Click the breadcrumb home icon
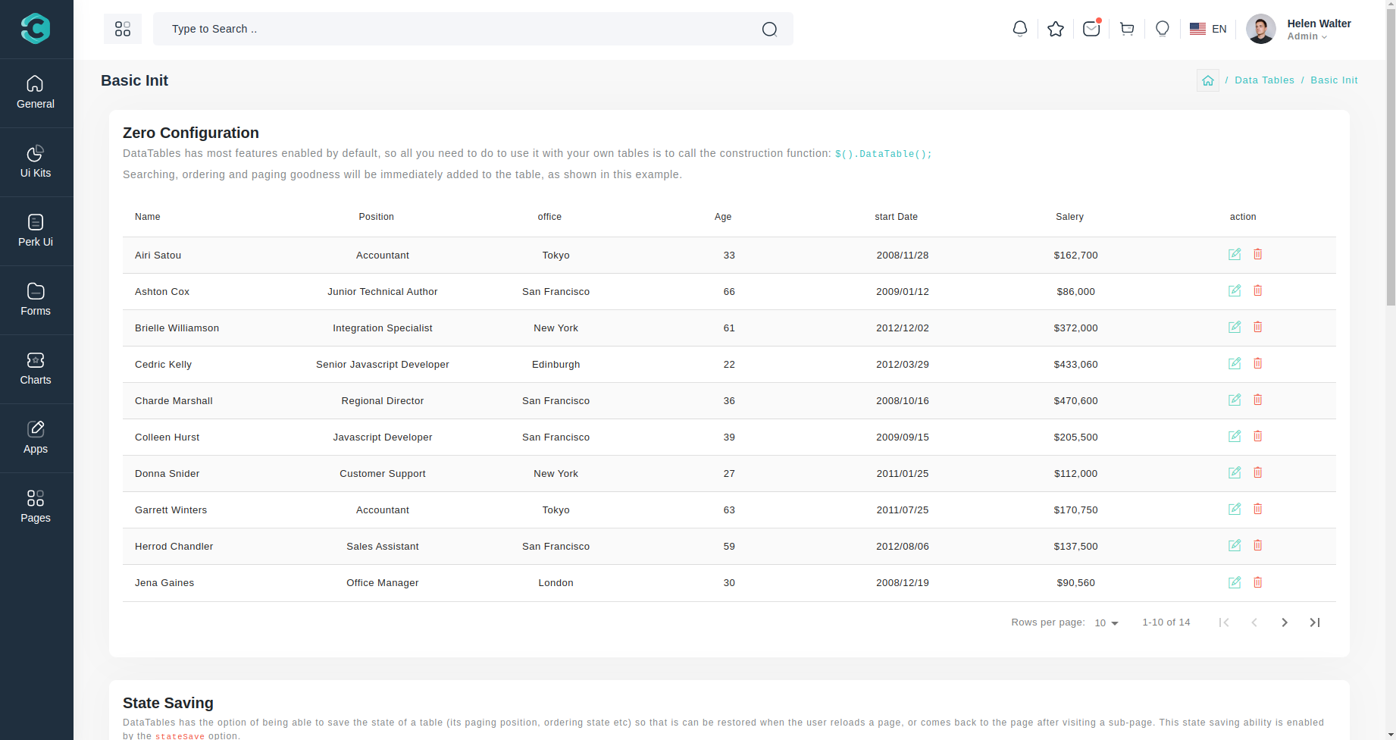This screenshot has width=1396, height=740. 1208,80
